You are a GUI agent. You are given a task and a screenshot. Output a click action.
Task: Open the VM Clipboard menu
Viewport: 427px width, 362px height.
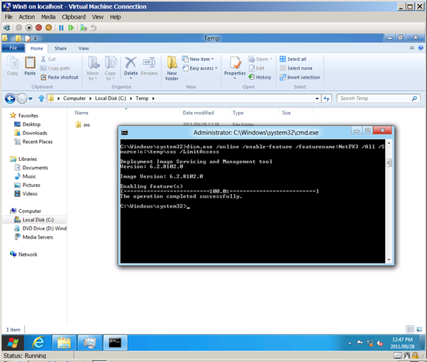[x=74, y=17]
